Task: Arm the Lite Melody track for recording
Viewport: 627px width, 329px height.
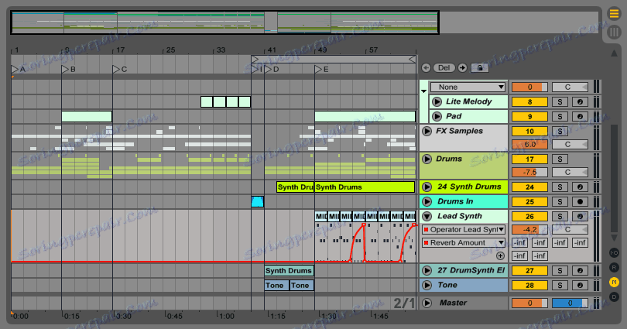Action: coord(580,102)
